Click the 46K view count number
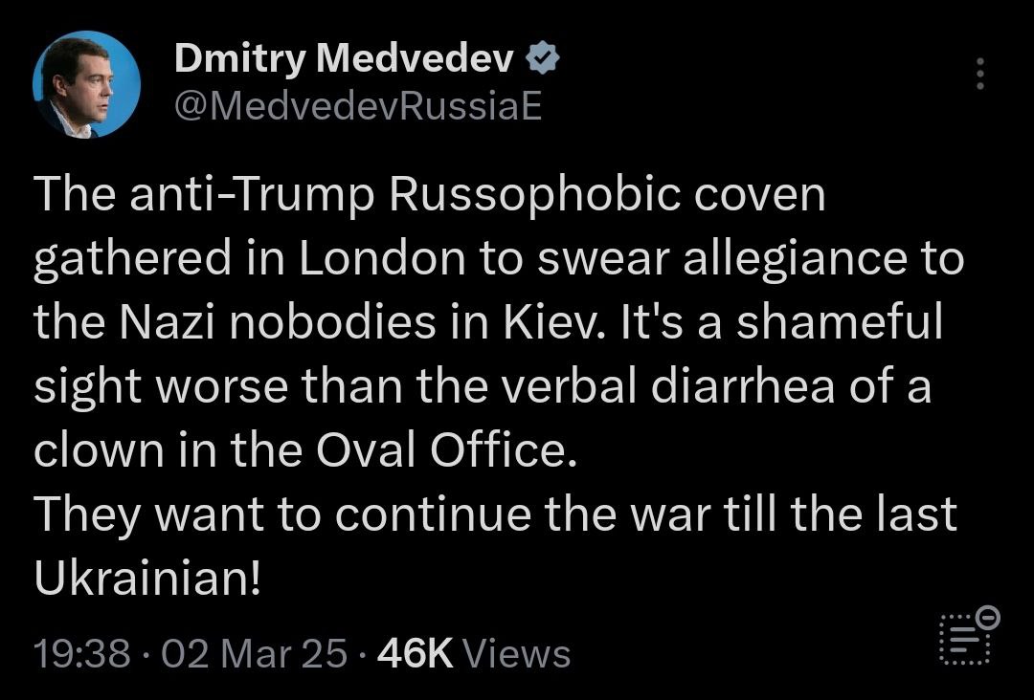This screenshot has height=700, width=1034. [415, 654]
